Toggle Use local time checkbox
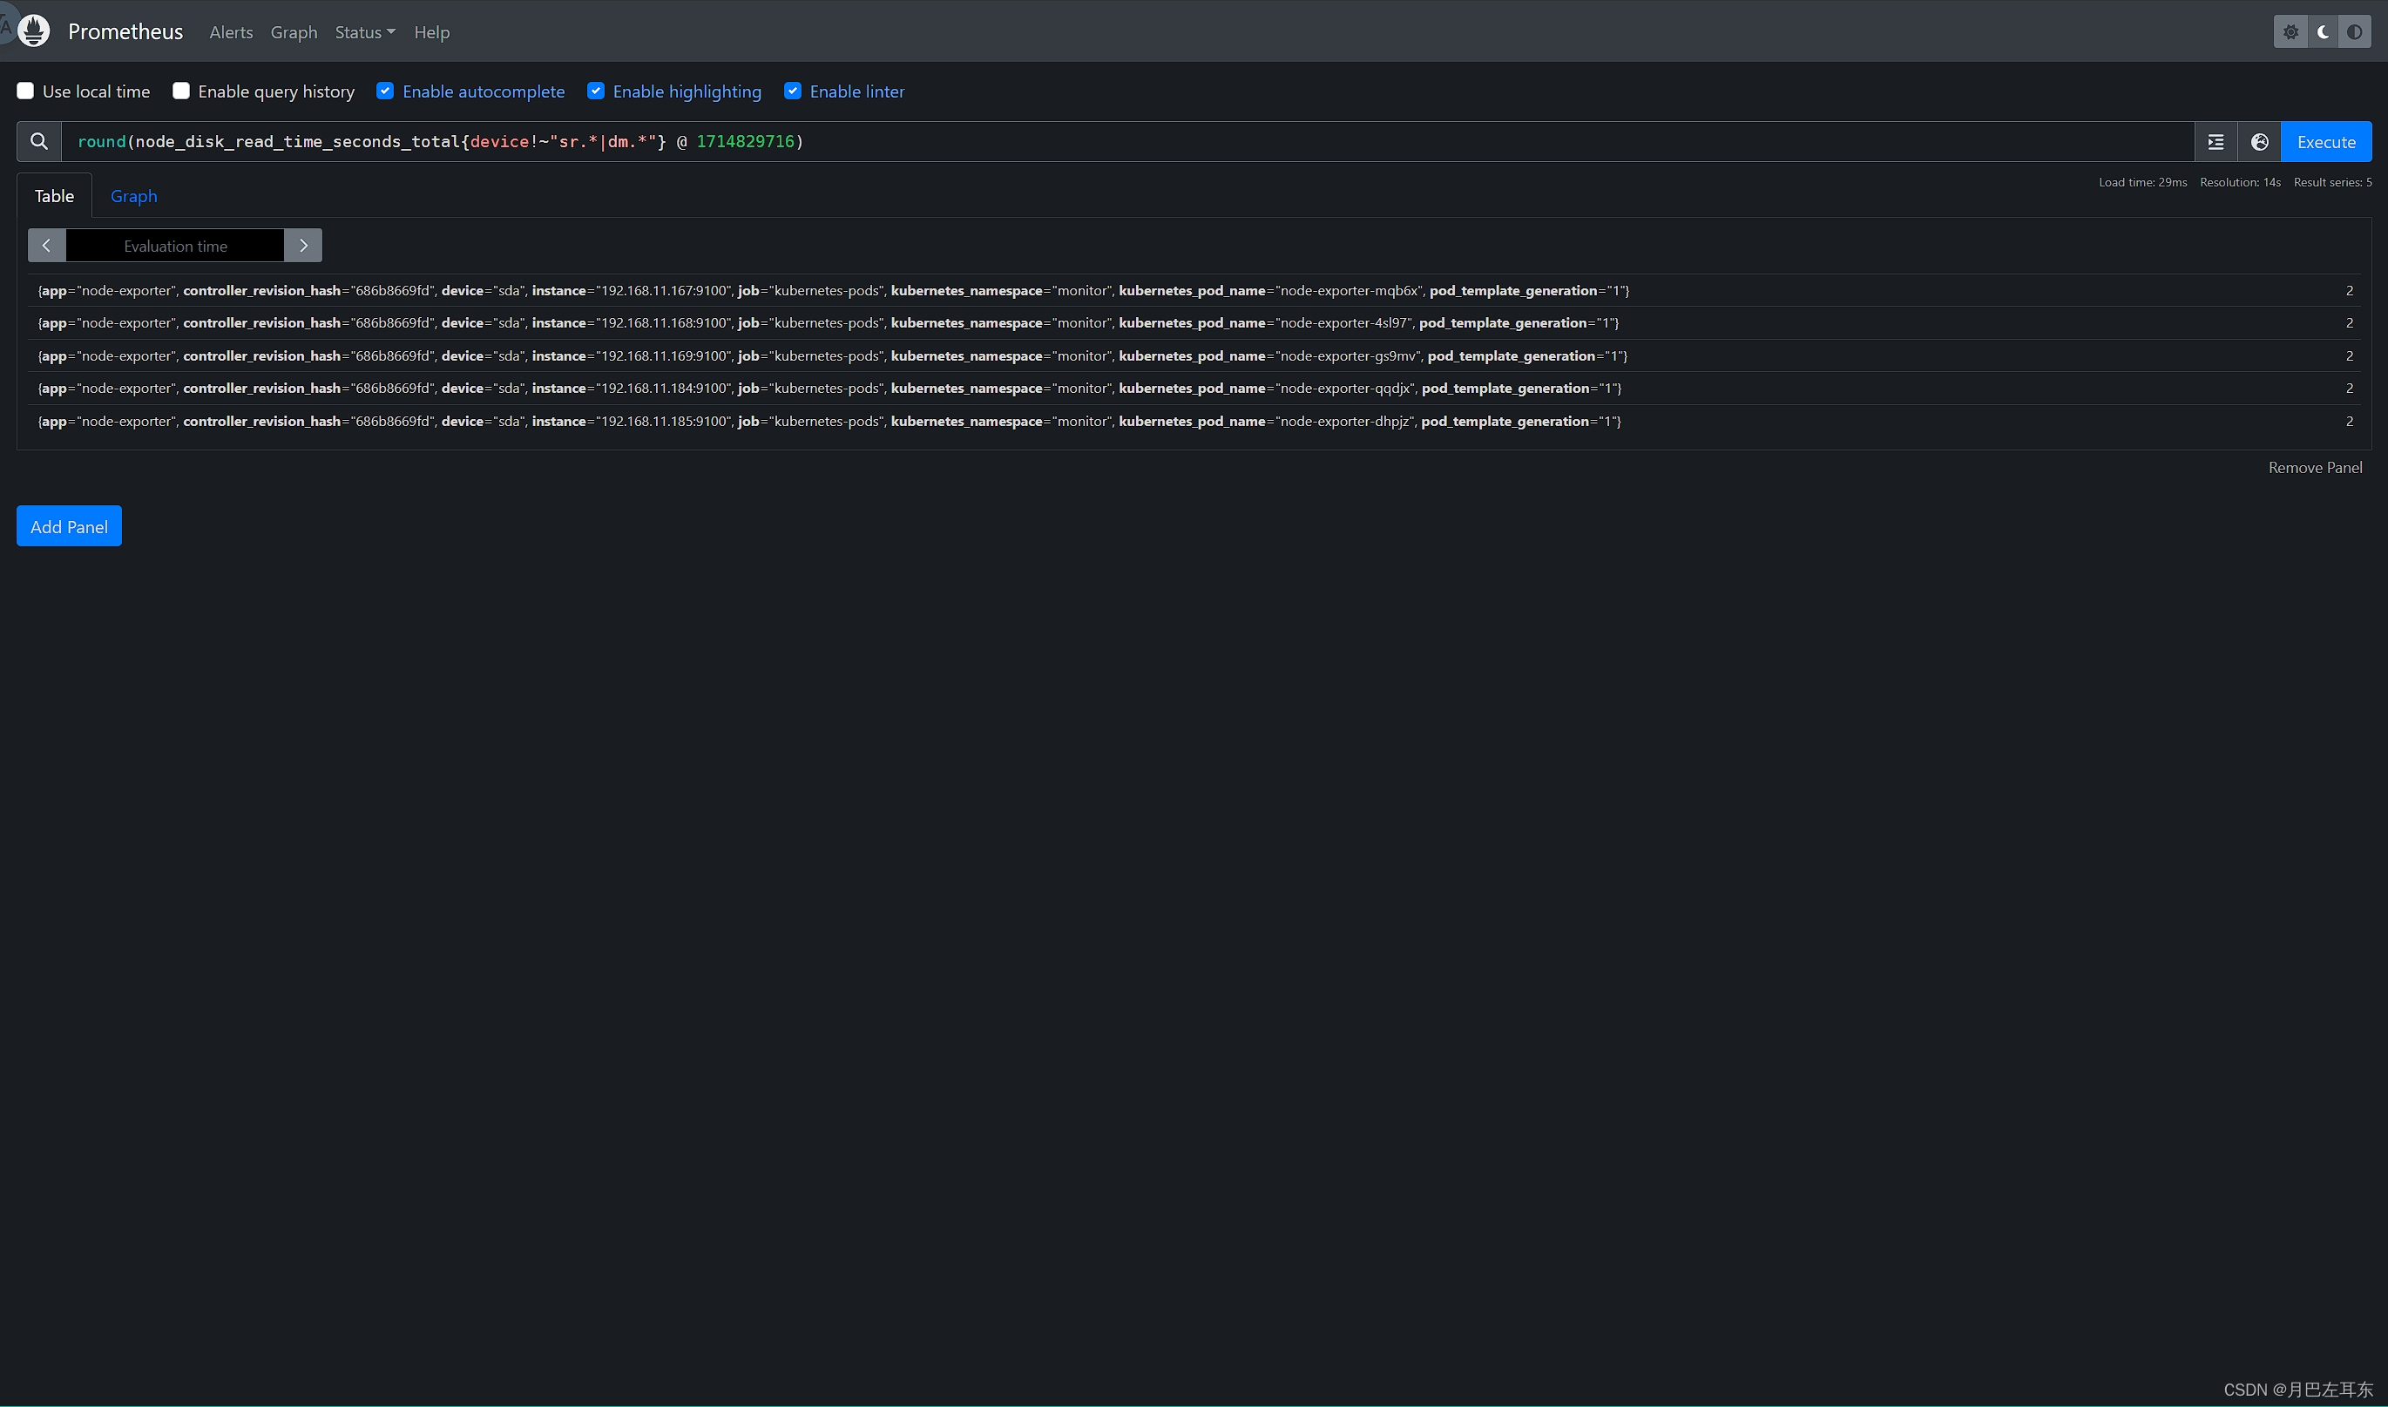 pyautogui.click(x=25, y=91)
